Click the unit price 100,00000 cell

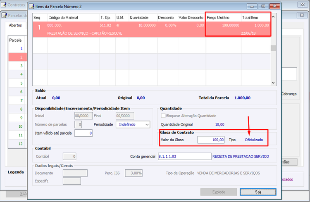231,25
